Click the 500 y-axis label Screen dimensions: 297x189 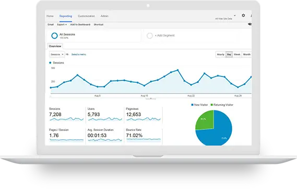(53, 68)
